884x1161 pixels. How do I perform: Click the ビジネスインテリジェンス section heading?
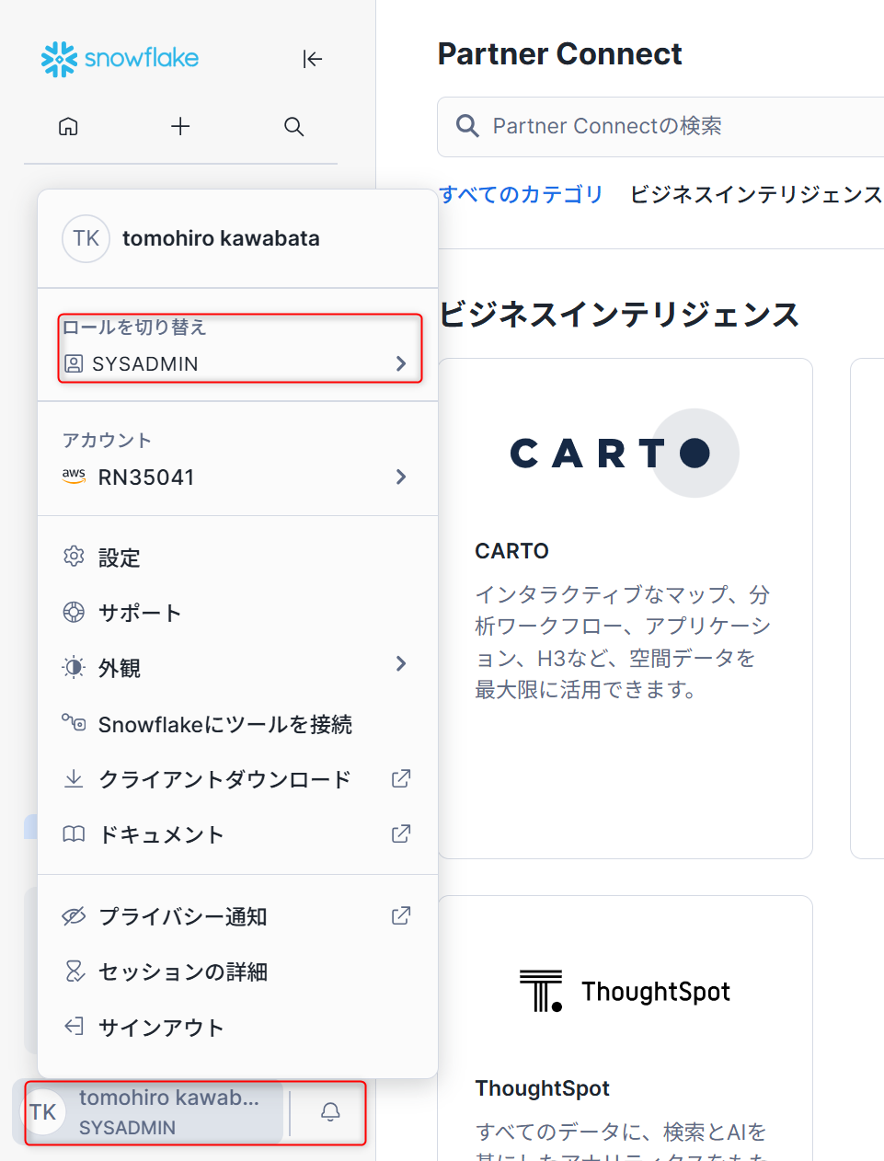click(620, 315)
